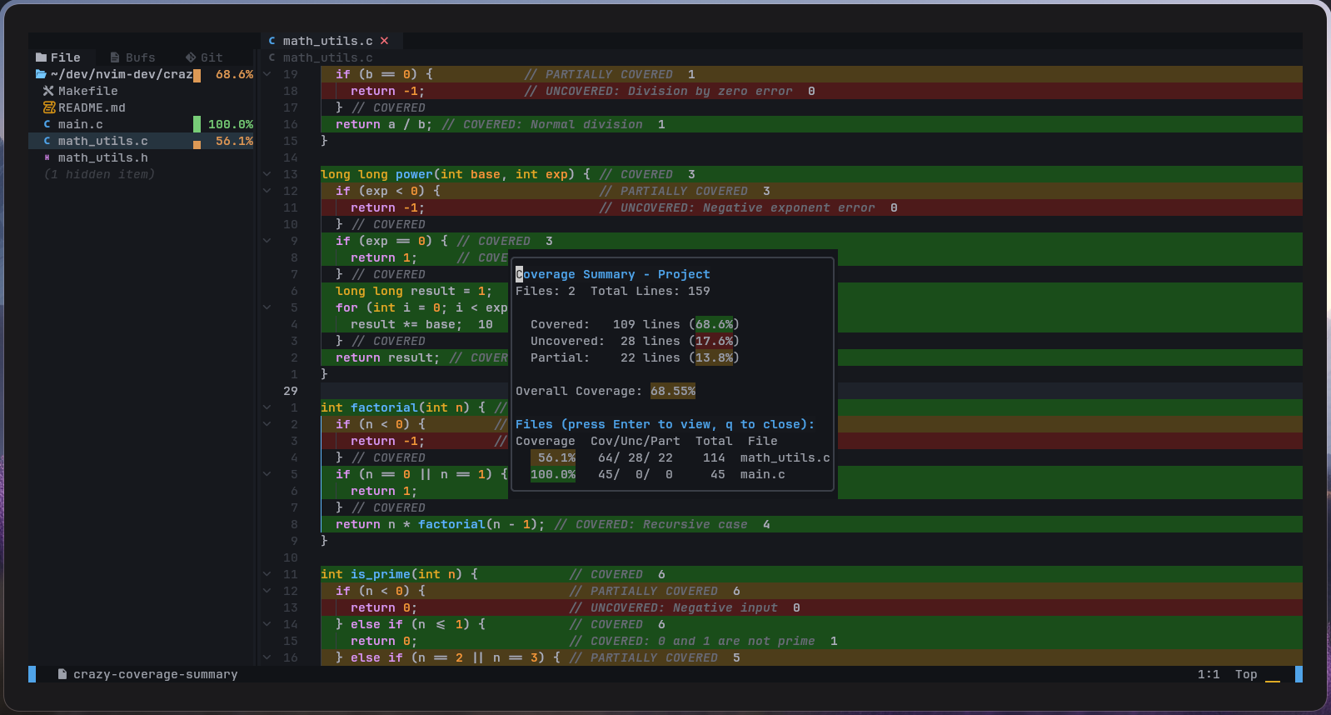Click the document icon on Bufs tab
This screenshot has width=1331, height=715.
click(x=115, y=57)
